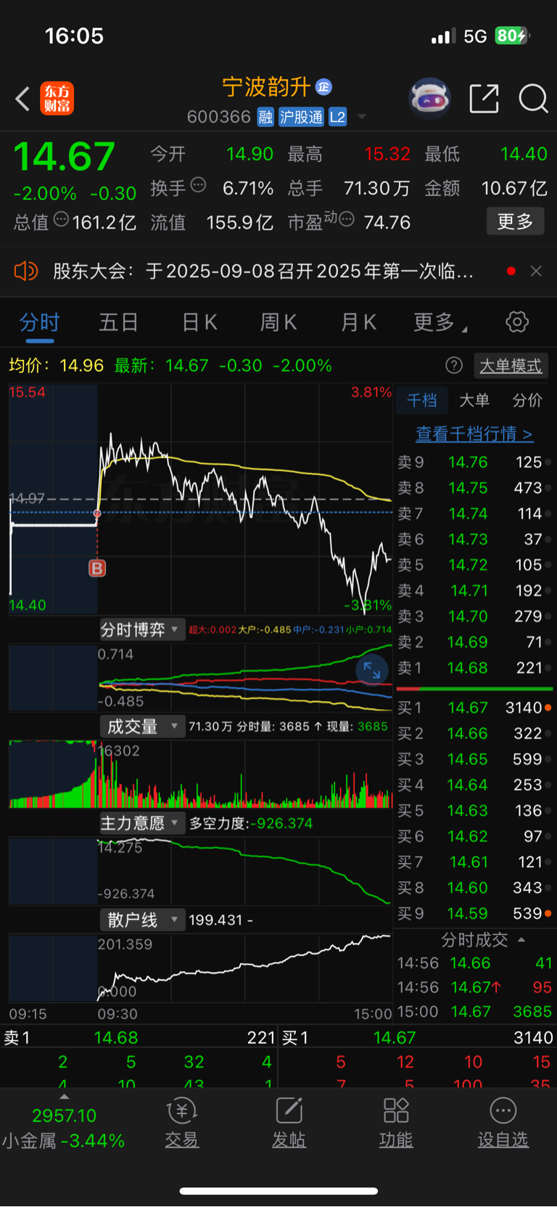The height and width of the screenshot is (1207, 557).
Task: Open the 东方财富 logo icon
Action: click(57, 99)
